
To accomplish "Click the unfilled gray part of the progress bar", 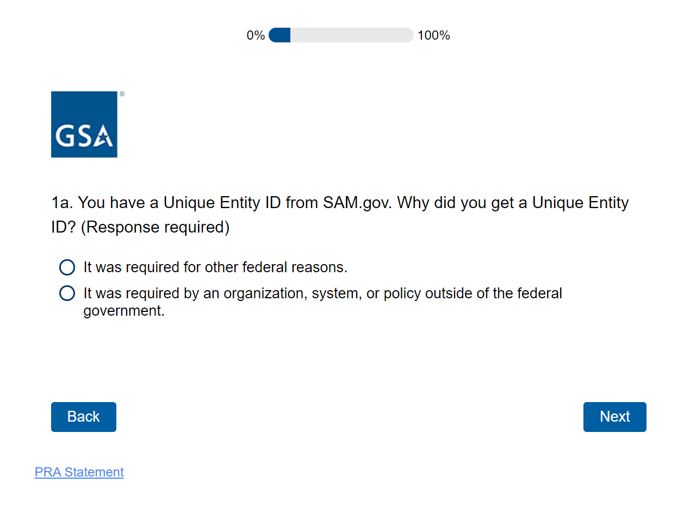I will (x=352, y=35).
